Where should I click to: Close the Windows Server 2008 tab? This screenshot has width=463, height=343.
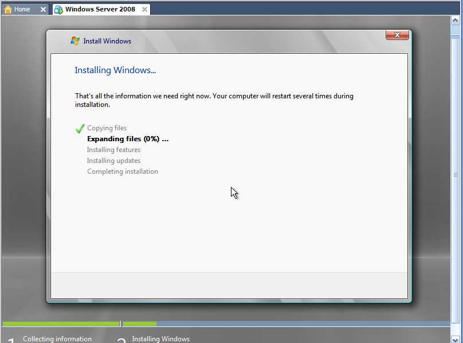pos(144,9)
